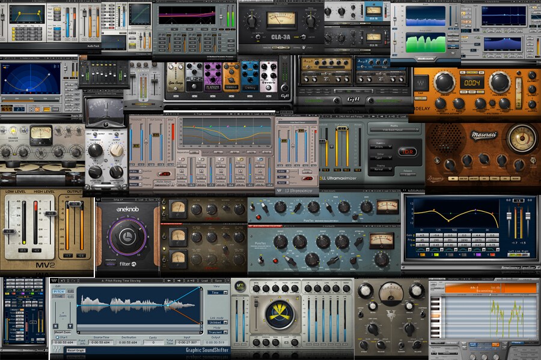Click the round surround display in center-bottom plugin

click(x=280, y=314)
